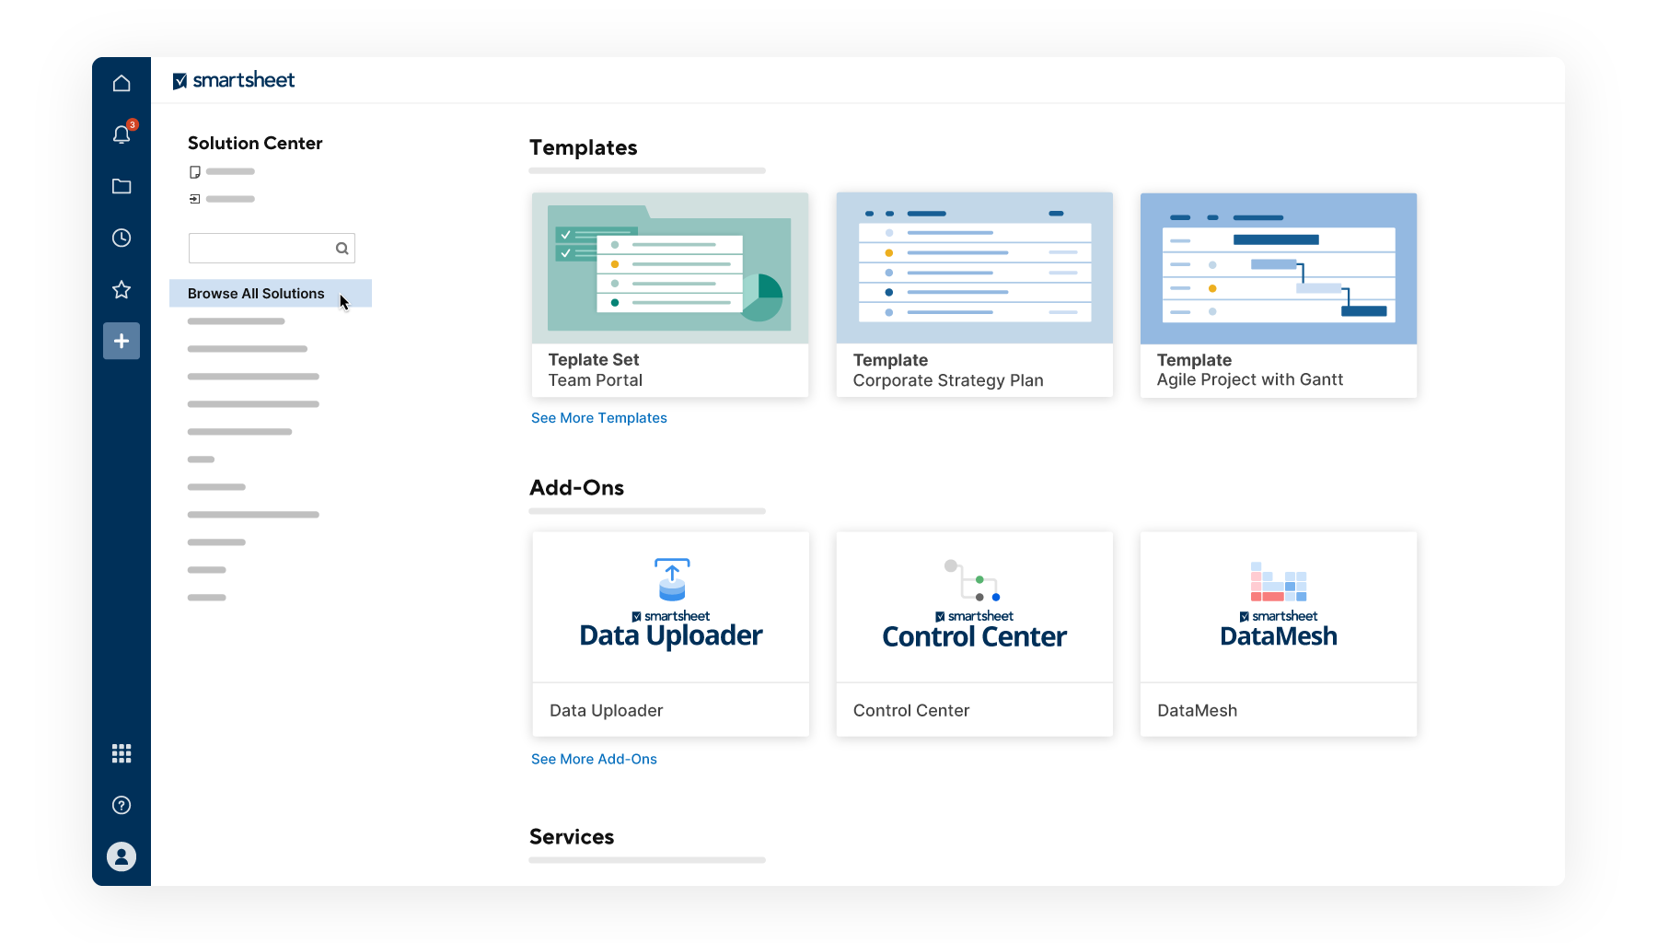Open the Control Center add-on logo card
Viewport: 1657px width, 943px height.
click(975, 607)
